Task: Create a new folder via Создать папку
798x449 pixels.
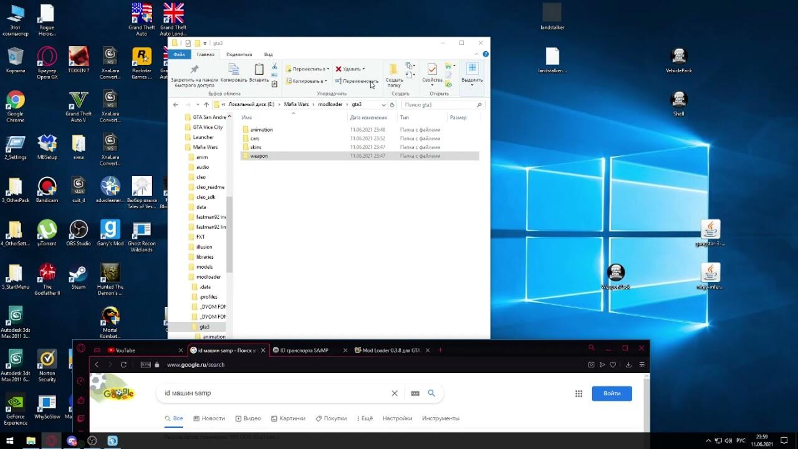Action: pos(394,75)
